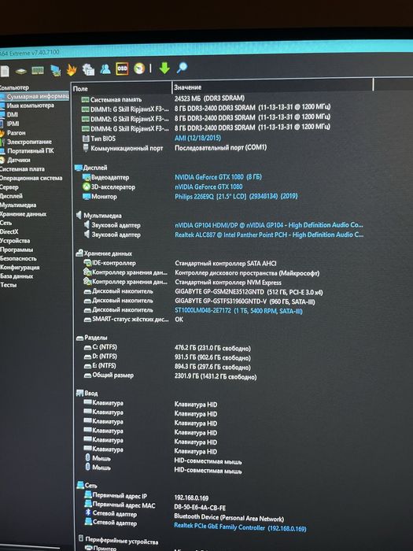Screen dimensions: 413x551
Task: Select the 24523 МБ (DDR3 SDRAM) value
Action: pos(210,98)
